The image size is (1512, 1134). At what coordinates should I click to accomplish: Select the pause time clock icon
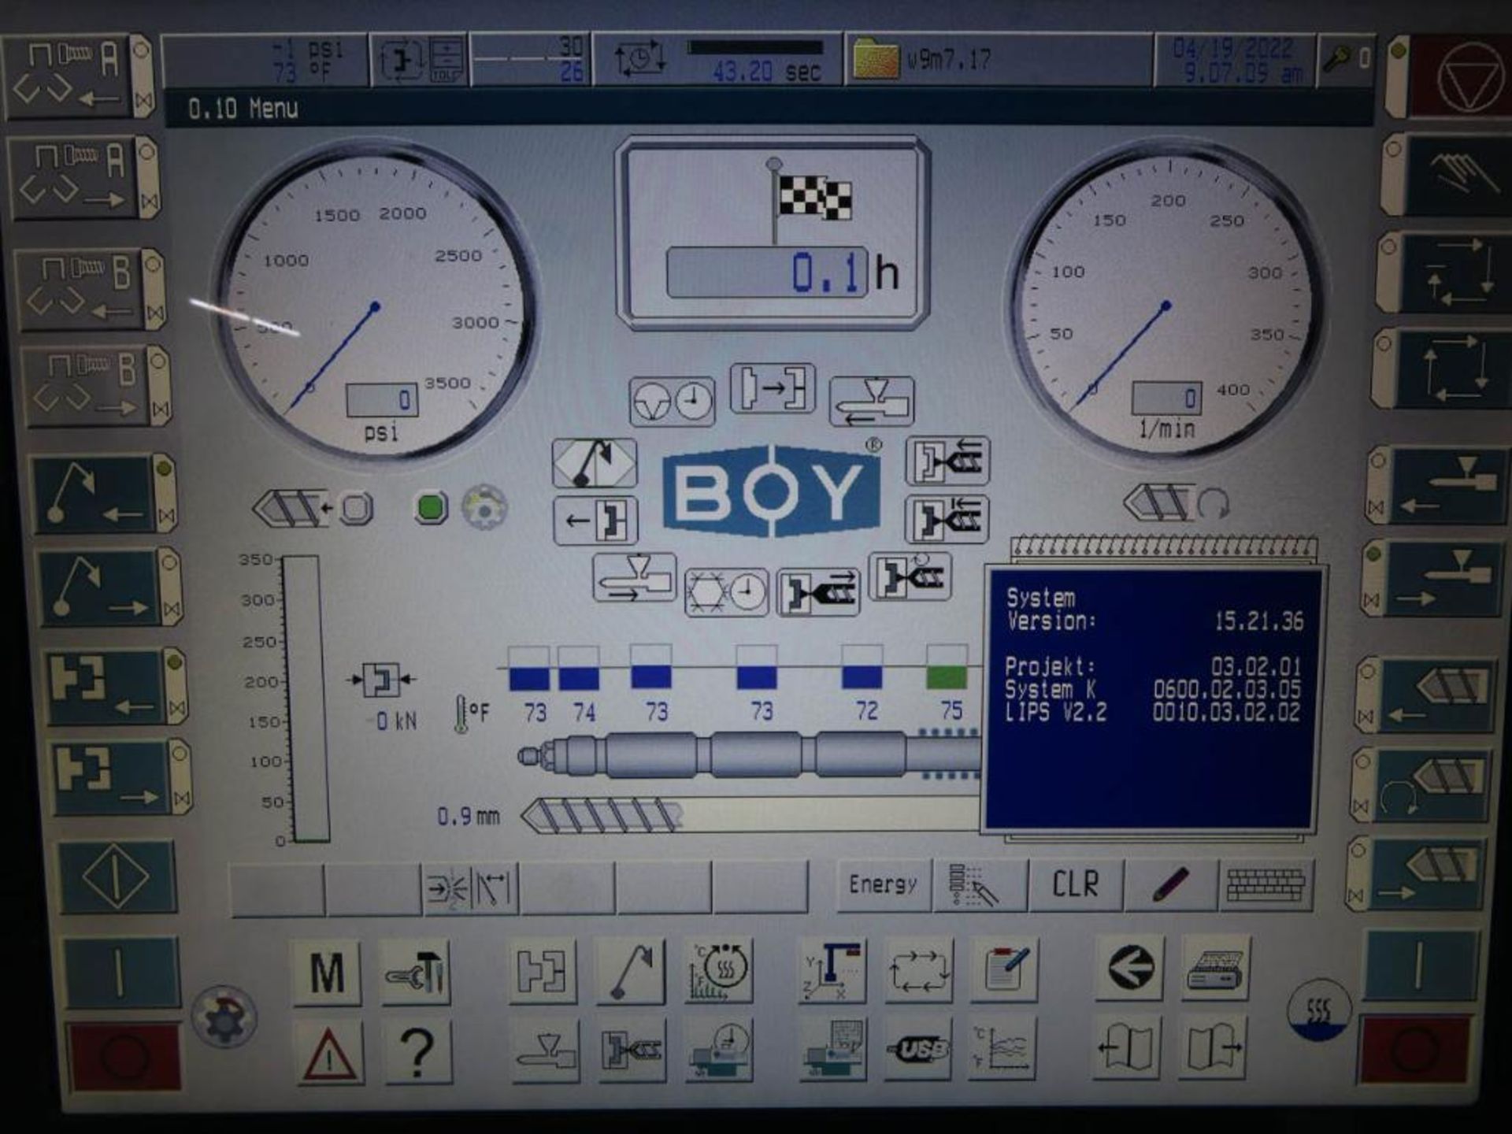(672, 402)
